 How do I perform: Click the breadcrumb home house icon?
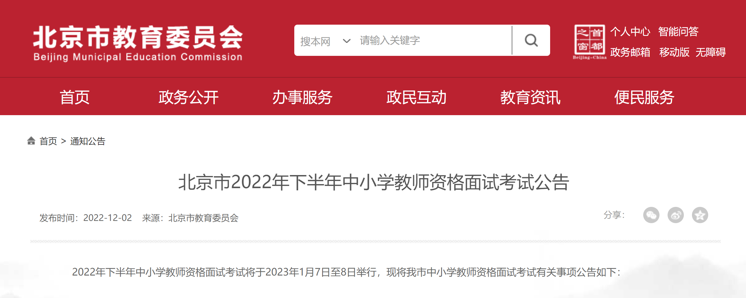click(x=31, y=141)
